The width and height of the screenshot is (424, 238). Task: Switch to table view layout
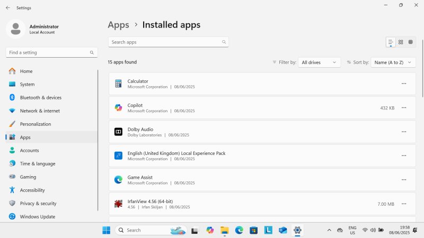(410, 42)
